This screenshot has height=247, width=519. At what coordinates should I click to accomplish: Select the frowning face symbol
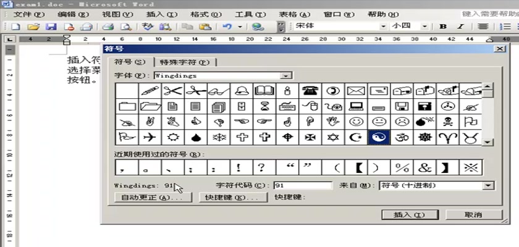tap(402, 122)
